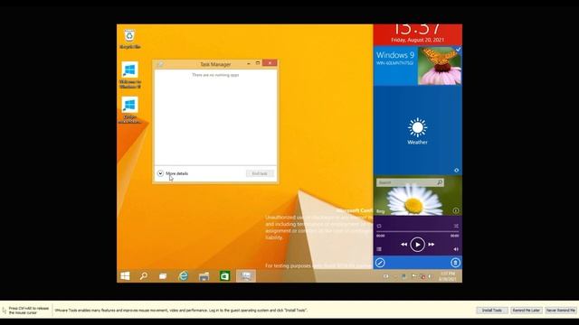The width and height of the screenshot is (579, 325).
Task: Play the track in music player
Action: (418, 245)
